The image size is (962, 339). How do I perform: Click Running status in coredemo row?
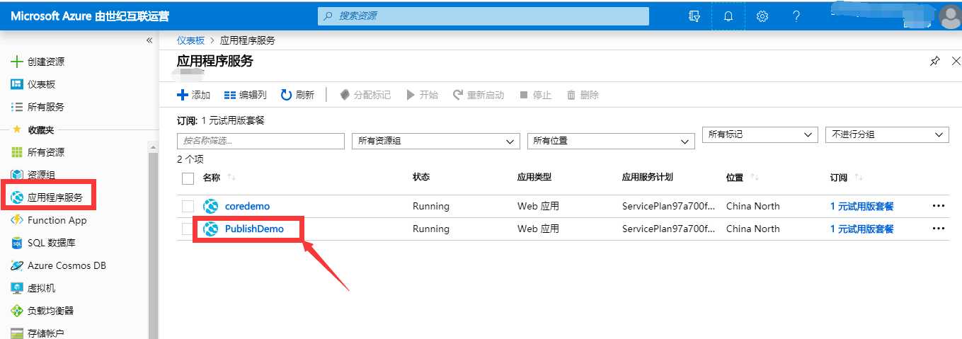point(431,206)
